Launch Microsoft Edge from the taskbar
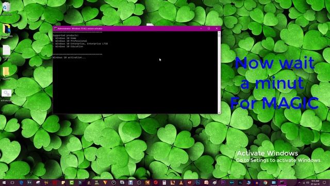The image size is (330, 186). (21, 182)
